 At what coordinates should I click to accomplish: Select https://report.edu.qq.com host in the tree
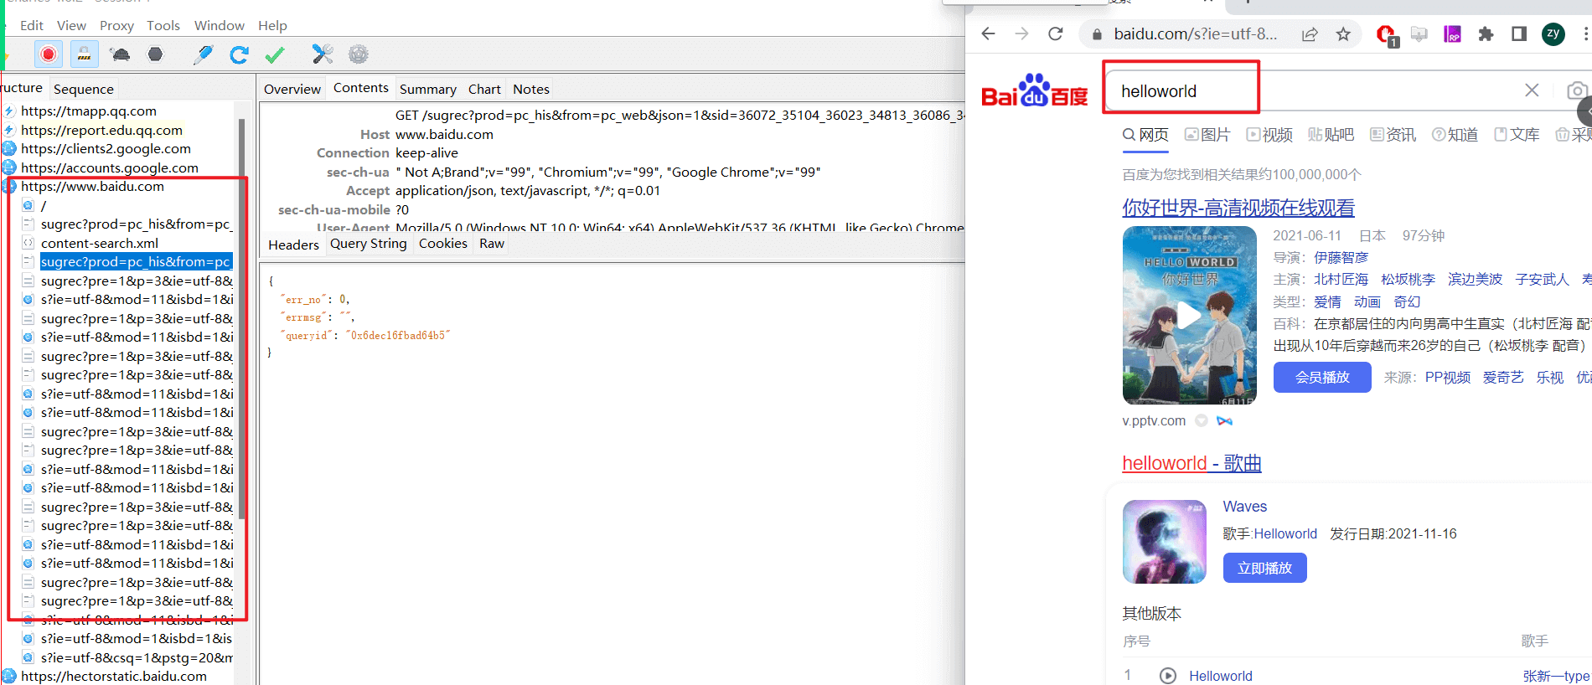point(101,130)
